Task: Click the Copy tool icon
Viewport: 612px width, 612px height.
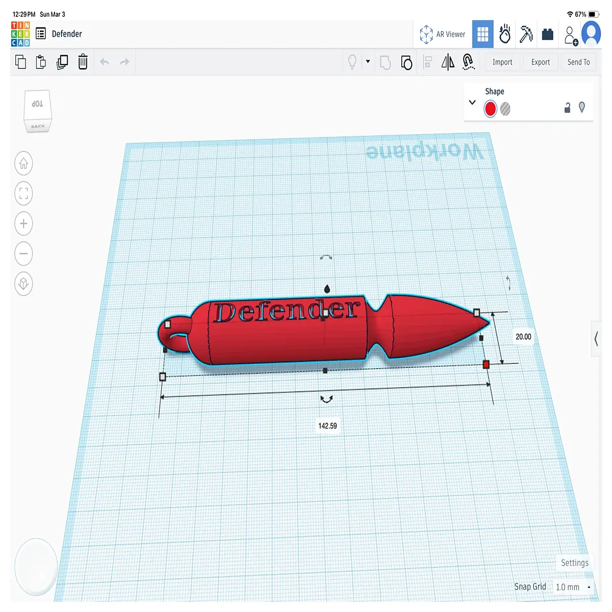Action: 21,62
